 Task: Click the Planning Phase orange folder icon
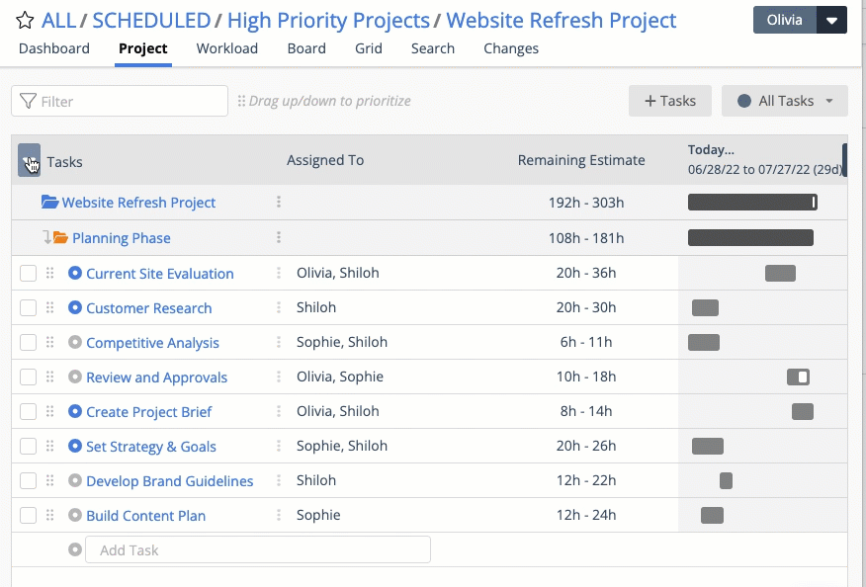click(x=60, y=238)
